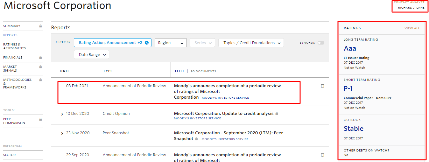Open the Series dropdown
429x162 pixels.
point(202,43)
